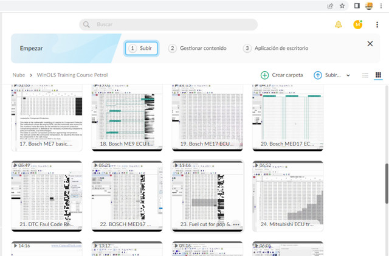Viewport: 389px width, 256px height.
Task: Select step 1 Subir
Action: [x=141, y=48]
